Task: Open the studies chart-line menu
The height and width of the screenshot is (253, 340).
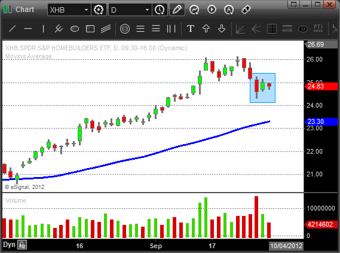Action: coord(194,10)
